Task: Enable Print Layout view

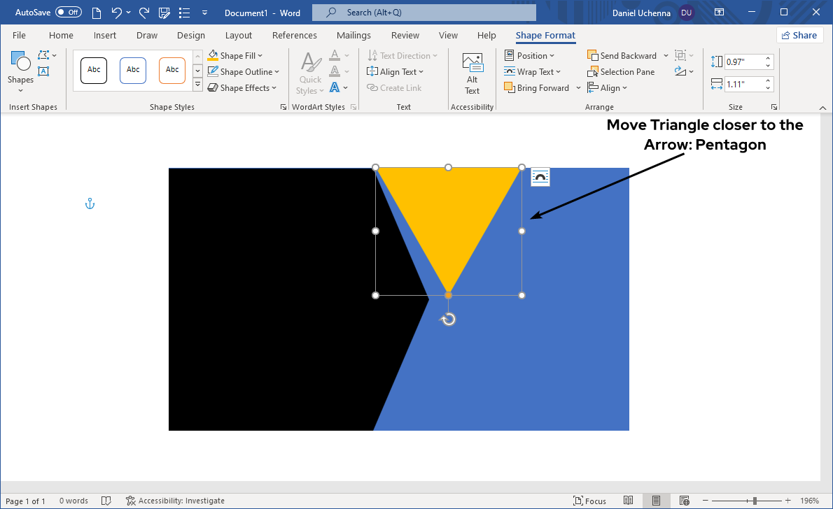Action: pyautogui.click(x=656, y=501)
